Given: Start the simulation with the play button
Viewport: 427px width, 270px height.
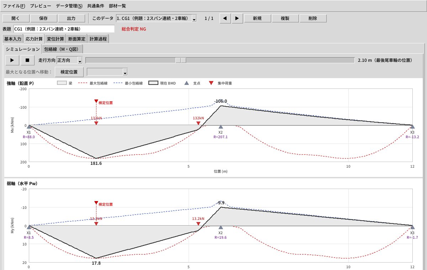Looking at the screenshot, I should pyautogui.click(x=12, y=60).
